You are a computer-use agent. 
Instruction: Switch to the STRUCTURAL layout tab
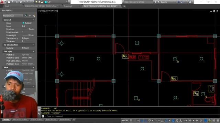[x=37, y=120]
